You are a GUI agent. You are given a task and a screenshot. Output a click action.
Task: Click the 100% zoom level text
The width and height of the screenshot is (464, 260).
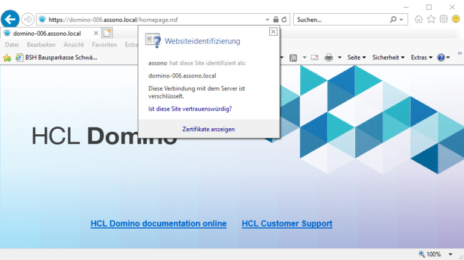(x=434, y=254)
